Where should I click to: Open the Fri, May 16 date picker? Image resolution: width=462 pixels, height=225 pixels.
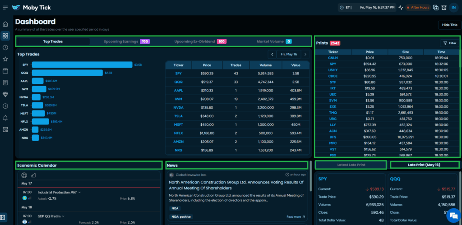coord(289,54)
